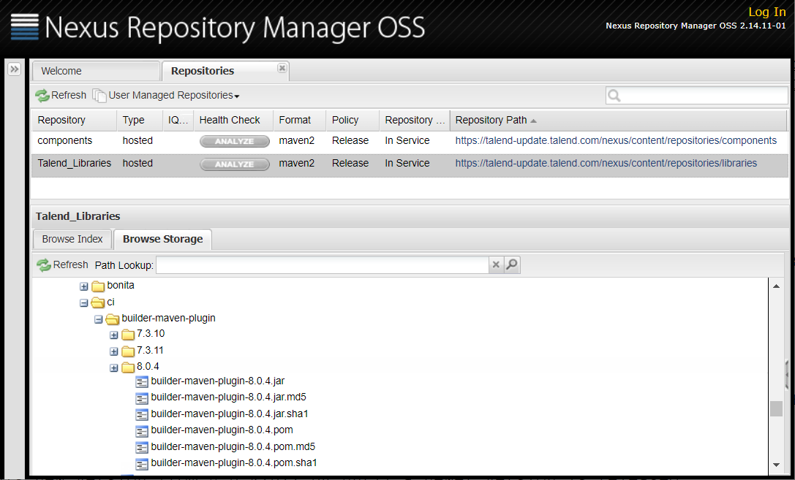Select builder-maven-plugin-8.0.4.pom file

point(222,430)
